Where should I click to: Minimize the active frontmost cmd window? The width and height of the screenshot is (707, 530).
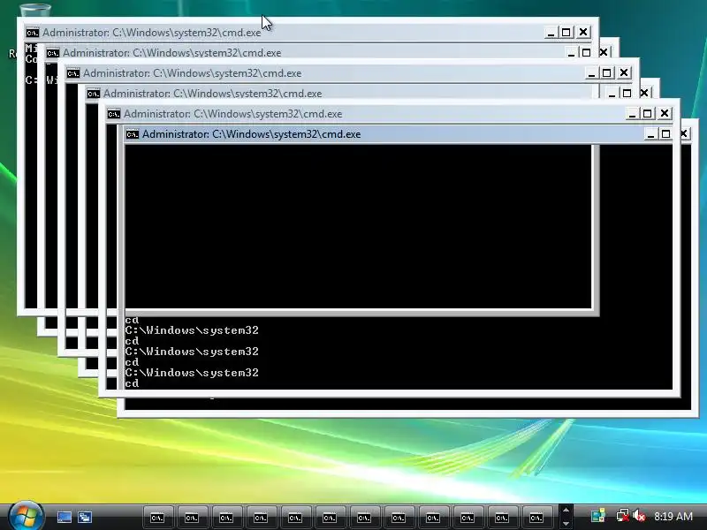click(650, 134)
